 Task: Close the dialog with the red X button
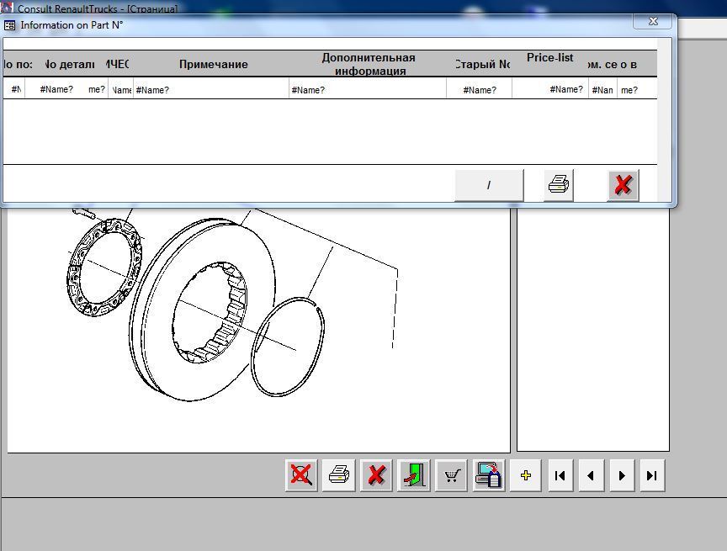click(x=624, y=185)
